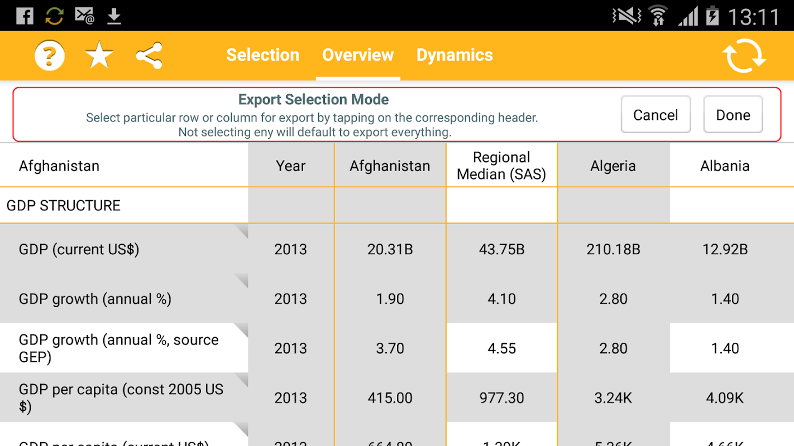Cancel export selection mode
The width and height of the screenshot is (794, 446).
pos(656,115)
